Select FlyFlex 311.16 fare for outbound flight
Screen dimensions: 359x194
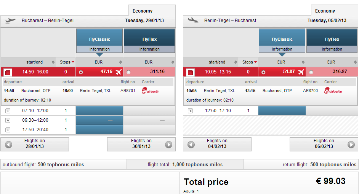click(128, 72)
